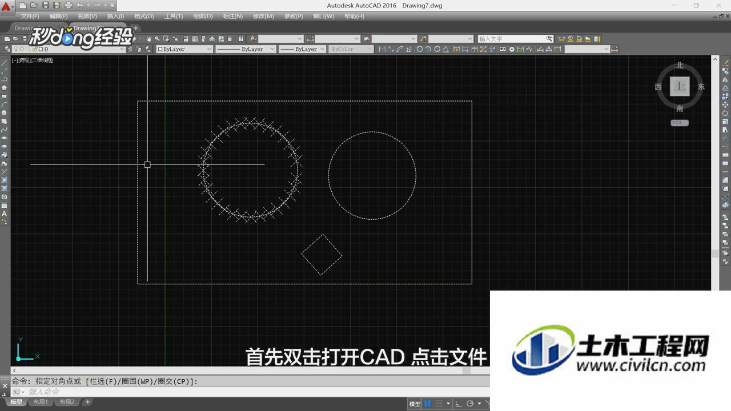Switch to the 布局1 layout tab
This screenshot has height=411, width=731.
click(41, 402)
